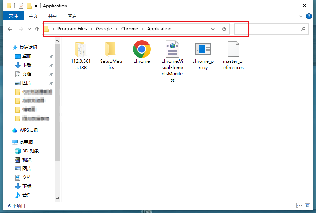The width and height of the screenshot is (316, 213).
Task: Switch to the 主页 ribbon tab
Action: pyautogui.click(x=33, y=16)
